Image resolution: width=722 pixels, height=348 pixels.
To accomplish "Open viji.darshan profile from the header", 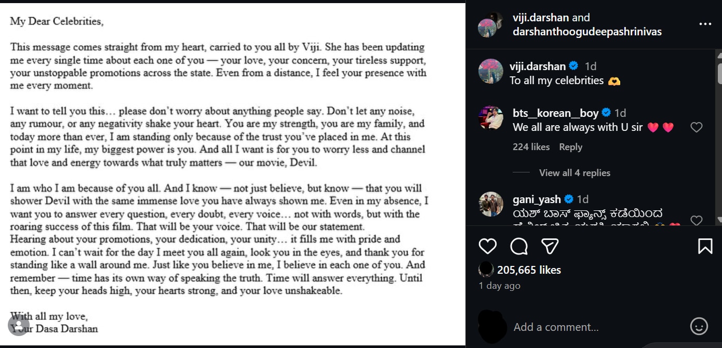I will (541, 18).
